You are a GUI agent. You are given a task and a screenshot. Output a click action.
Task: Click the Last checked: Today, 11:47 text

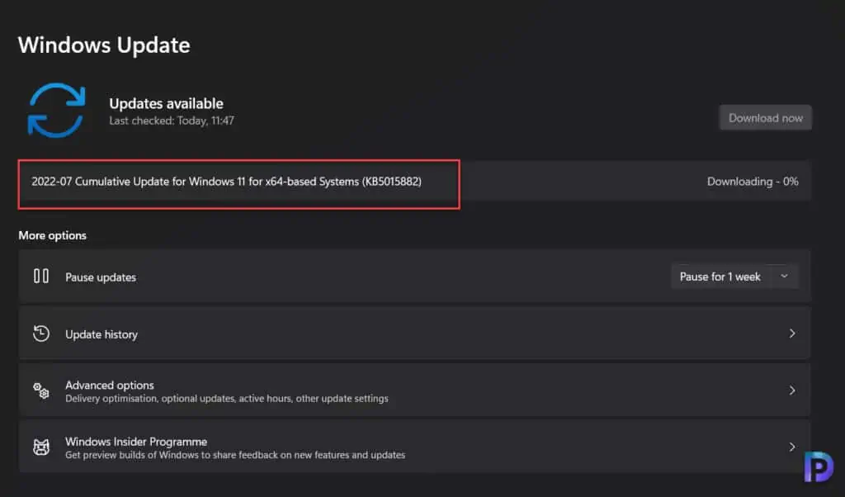pos(172,121)
